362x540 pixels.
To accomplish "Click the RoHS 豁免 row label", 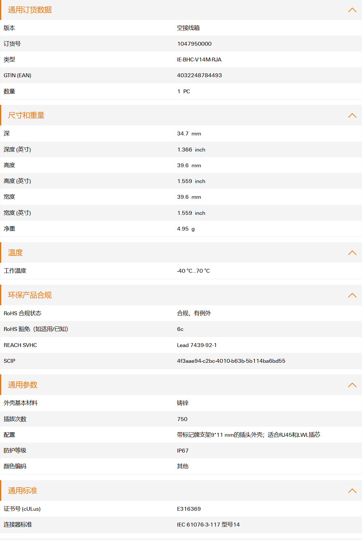I will click(x=36, y=329).
